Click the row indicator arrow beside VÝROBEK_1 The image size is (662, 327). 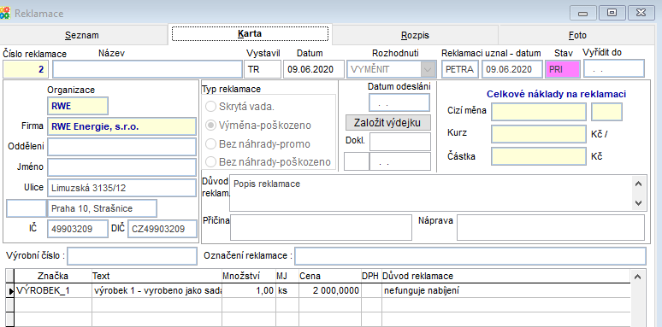point(10,290)
